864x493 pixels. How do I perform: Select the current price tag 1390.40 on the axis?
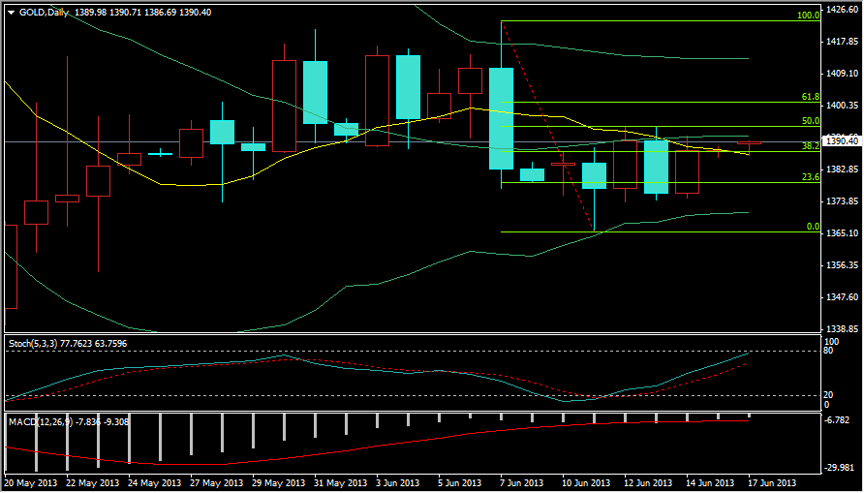841,141
